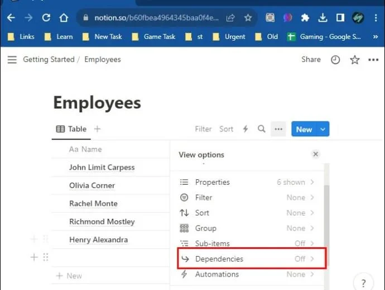The width and height of the screenshot is (385, 290).
Task: Click Employees breadcrumb
Action: pyautogui.click(x=103, y=60)
